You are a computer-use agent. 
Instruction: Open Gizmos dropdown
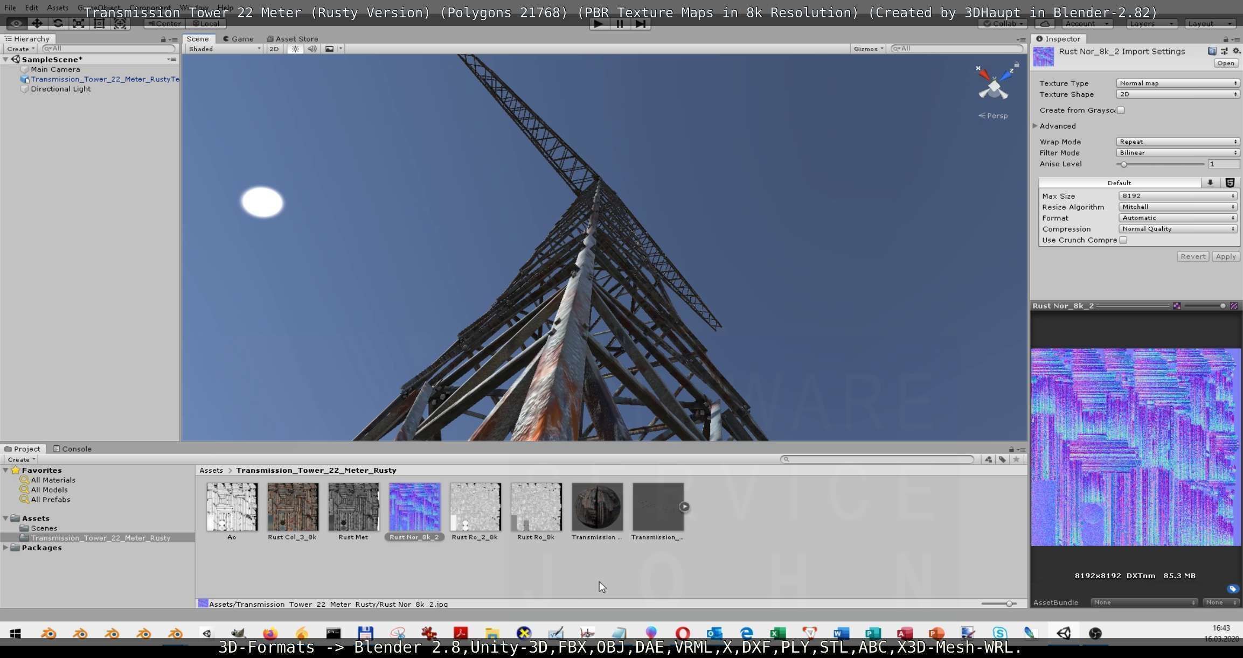click(869, 49)
